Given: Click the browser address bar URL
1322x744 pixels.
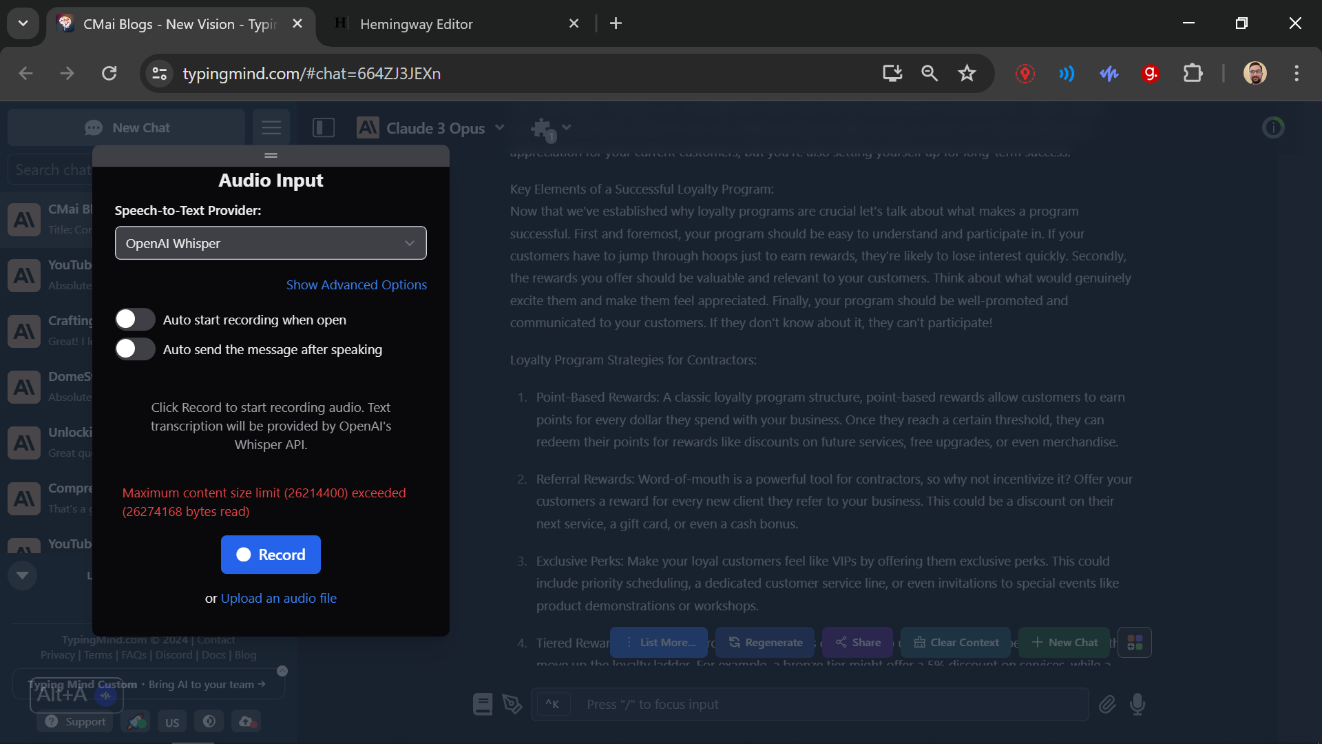Looking at the screenshot, I should pos(311,73).
